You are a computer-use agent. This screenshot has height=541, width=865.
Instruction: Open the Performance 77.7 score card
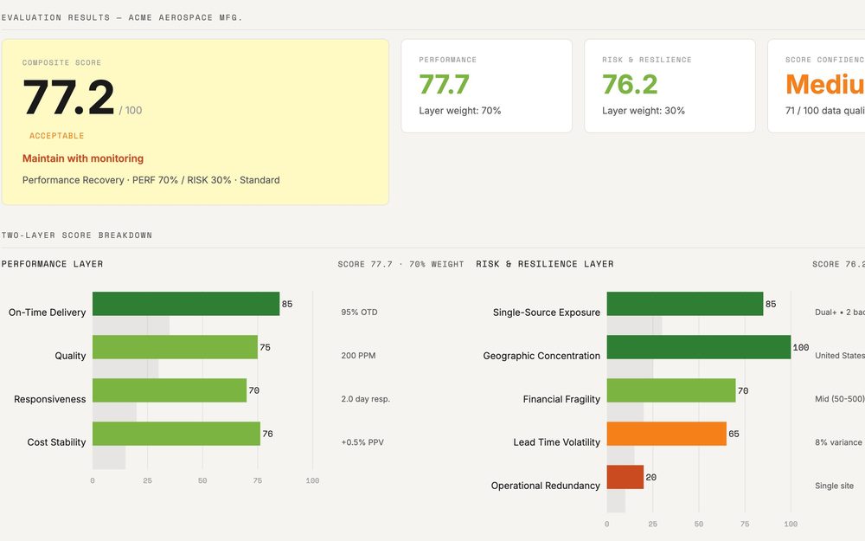pos(486,86)
